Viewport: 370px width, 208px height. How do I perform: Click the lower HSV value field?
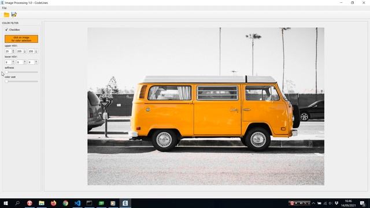coord(31,62)
